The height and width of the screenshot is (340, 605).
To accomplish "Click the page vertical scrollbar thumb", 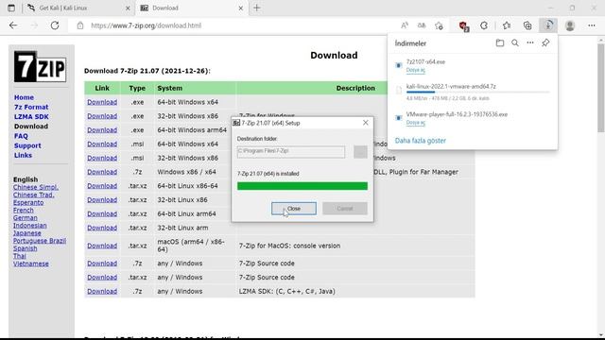I will tap(601, 88).
